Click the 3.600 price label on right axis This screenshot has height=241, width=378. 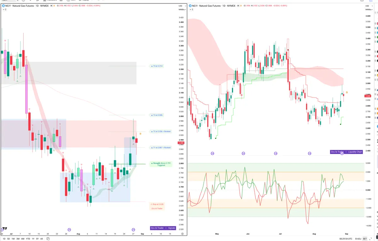(x=368, y=16)
